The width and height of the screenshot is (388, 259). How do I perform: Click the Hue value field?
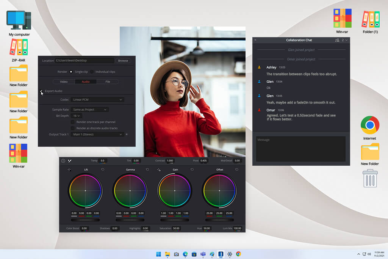click(x=207, y=228)
